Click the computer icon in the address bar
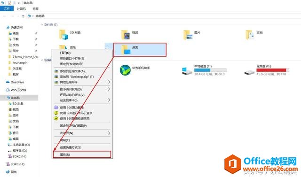Image resolution: width=301 pixels, height=177 pixels. pos(29,16)
